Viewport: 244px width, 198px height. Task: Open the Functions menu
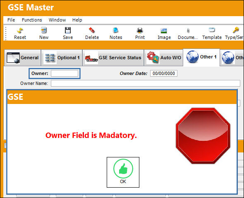(x=32, y=20)
